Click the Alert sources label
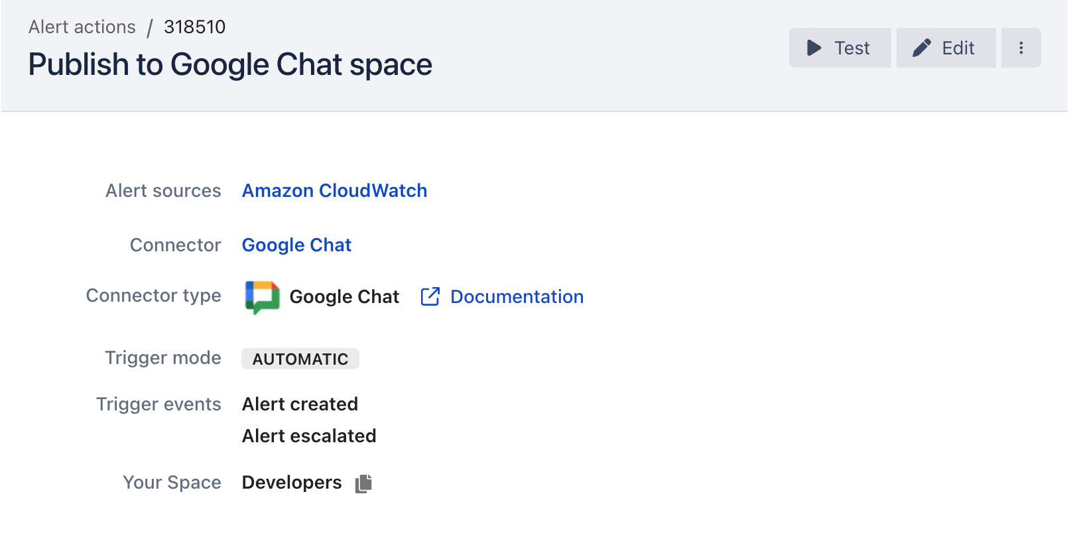This screenshot has width=1069, height=549. point(163,191)
